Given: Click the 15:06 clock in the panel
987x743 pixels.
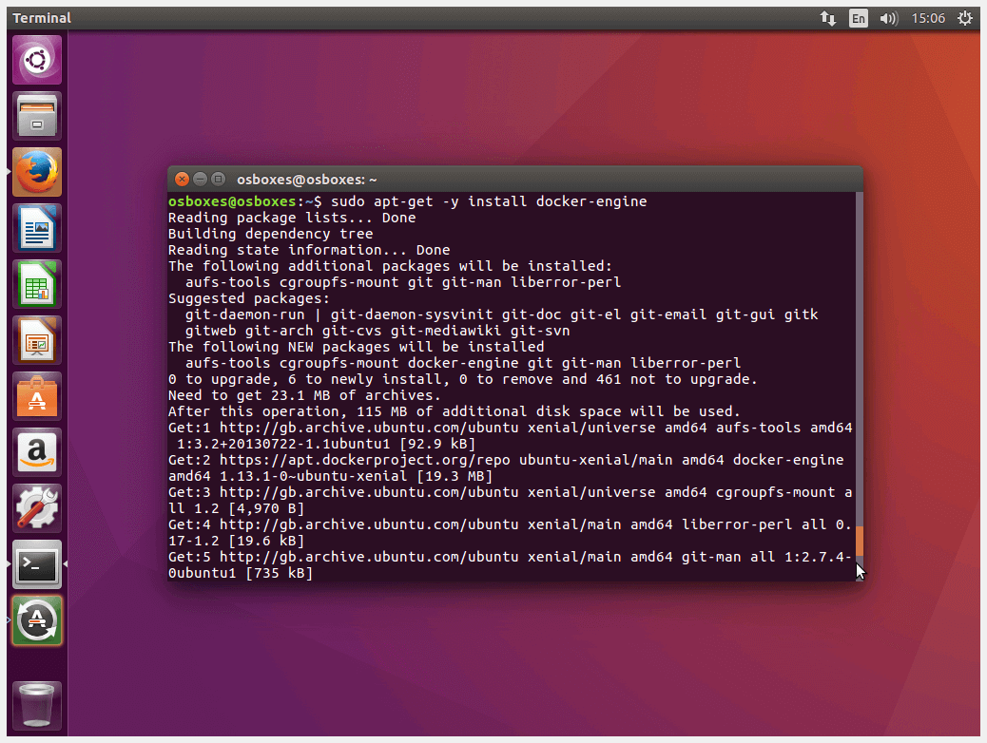Looking at the screenshot, I should click(x=928, y=18).
